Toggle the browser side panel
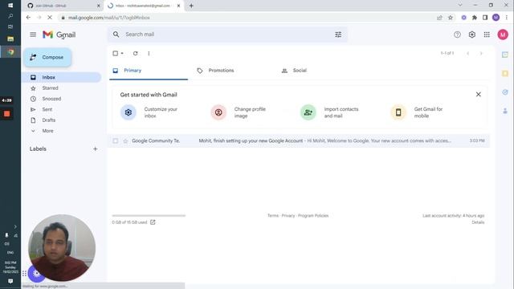 click(x=485, y=18)
